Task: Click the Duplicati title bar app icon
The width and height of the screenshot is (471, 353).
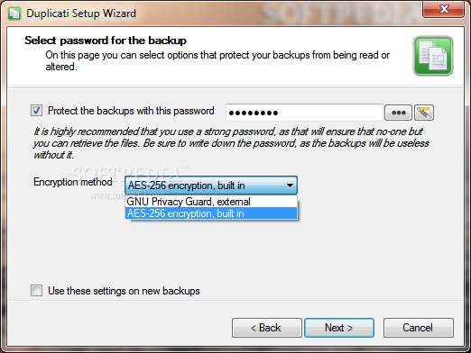Action: tap(14, 14)
